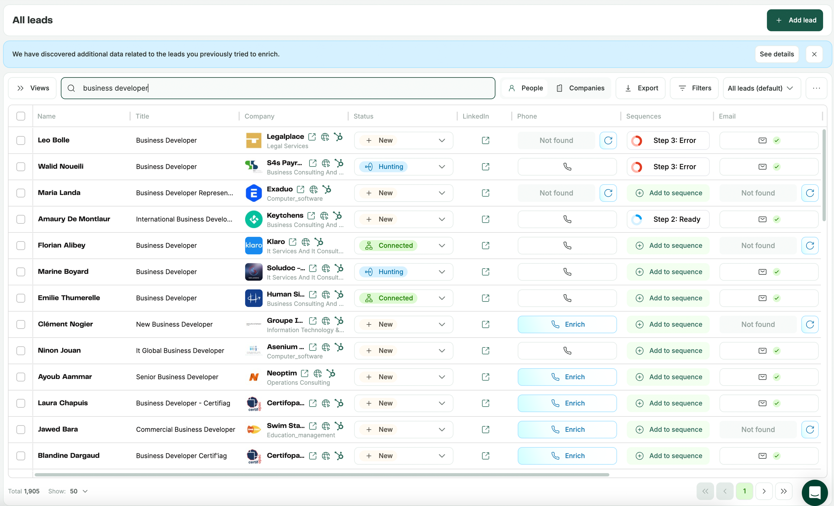Retry email search for Maria Landa
This screenshot has height=506, width=834.
[x=810, y=193]
